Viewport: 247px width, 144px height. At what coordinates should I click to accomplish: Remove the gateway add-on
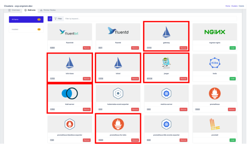(x=183, y=48)
